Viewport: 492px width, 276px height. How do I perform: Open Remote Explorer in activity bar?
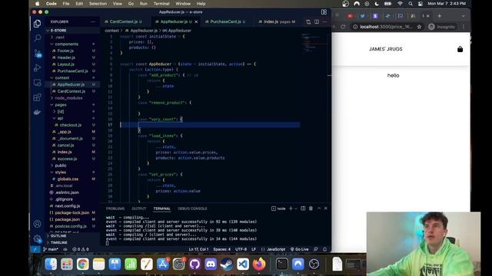pyautogui.click(x=38, y=83)
